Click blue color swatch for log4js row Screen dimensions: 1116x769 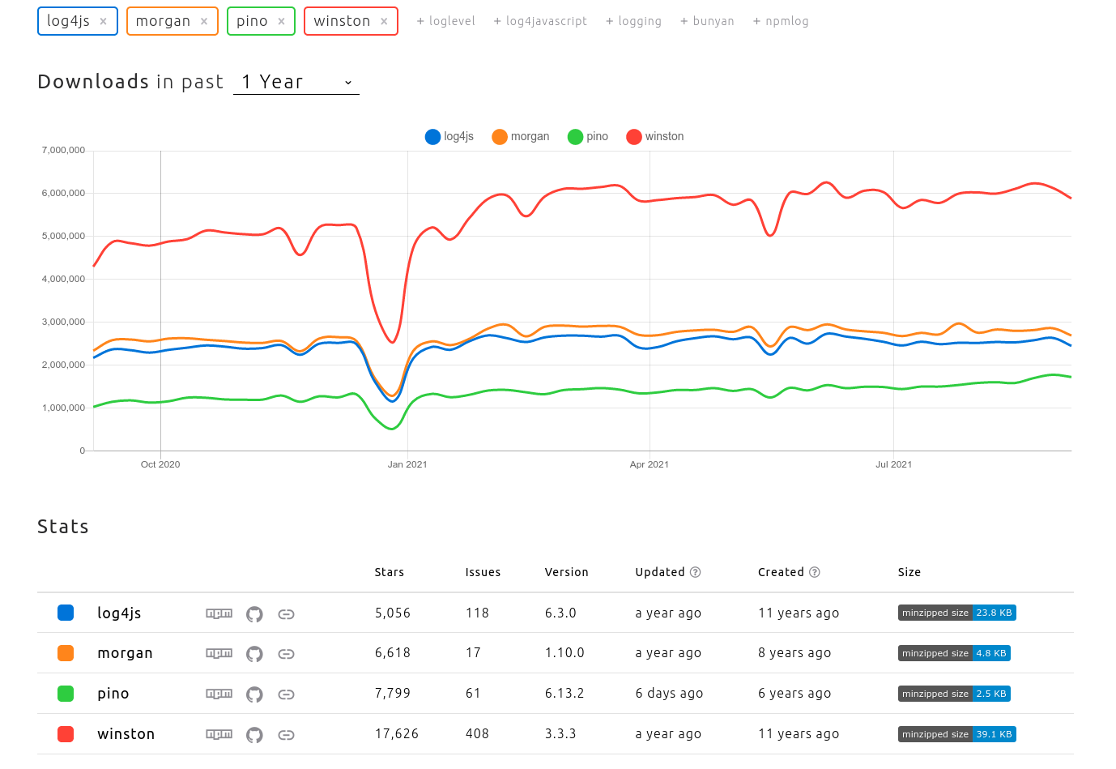pos(66,613)
